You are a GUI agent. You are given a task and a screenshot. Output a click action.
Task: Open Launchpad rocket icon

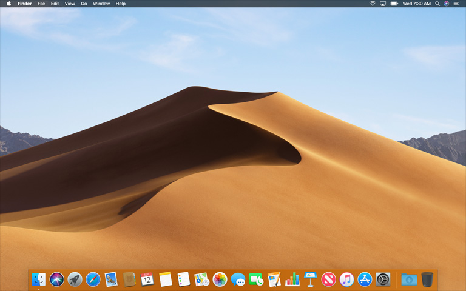pyautogui.click(x=75, y=279)
